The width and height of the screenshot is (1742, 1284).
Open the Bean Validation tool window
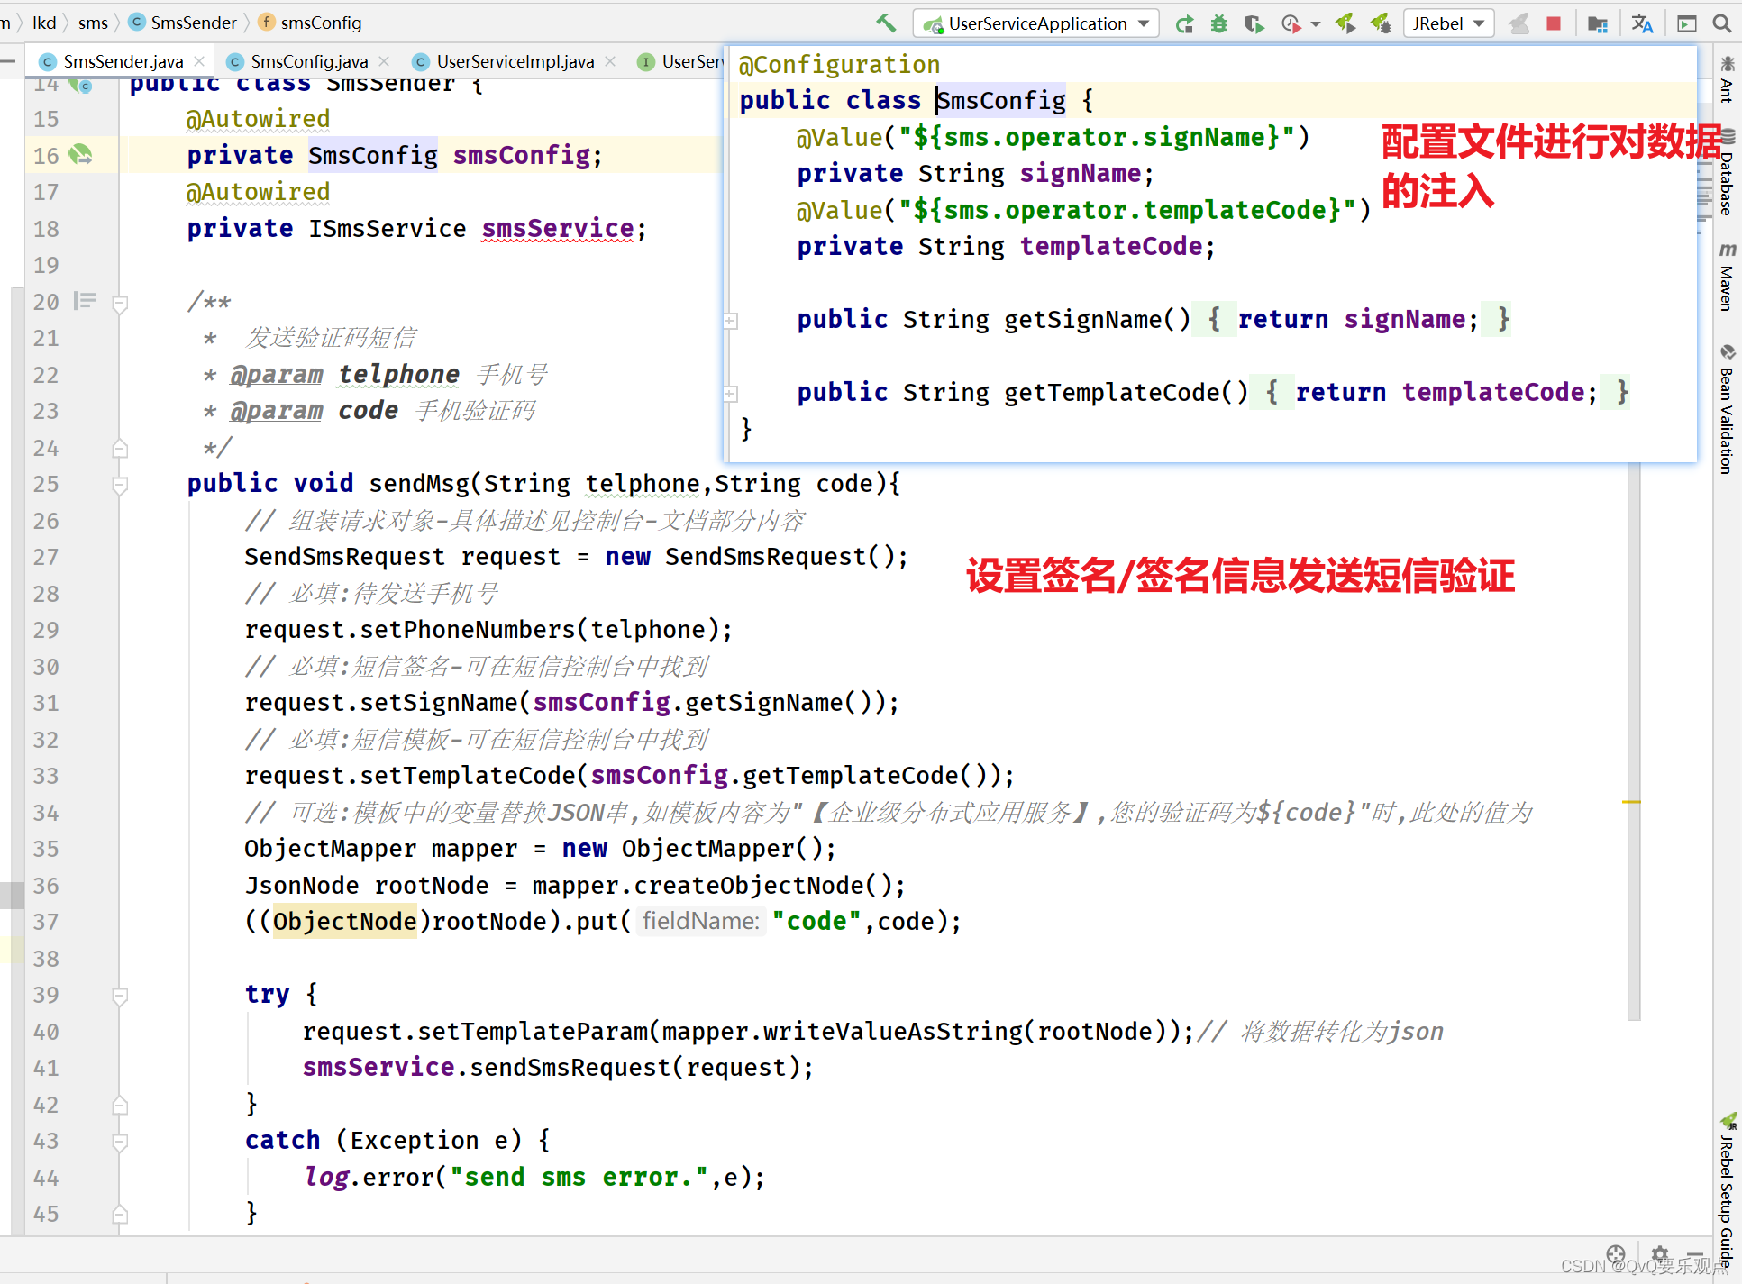[x=1727, y=409]
